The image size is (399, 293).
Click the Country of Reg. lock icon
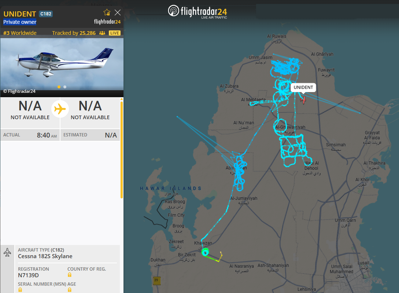coord(70,275)
